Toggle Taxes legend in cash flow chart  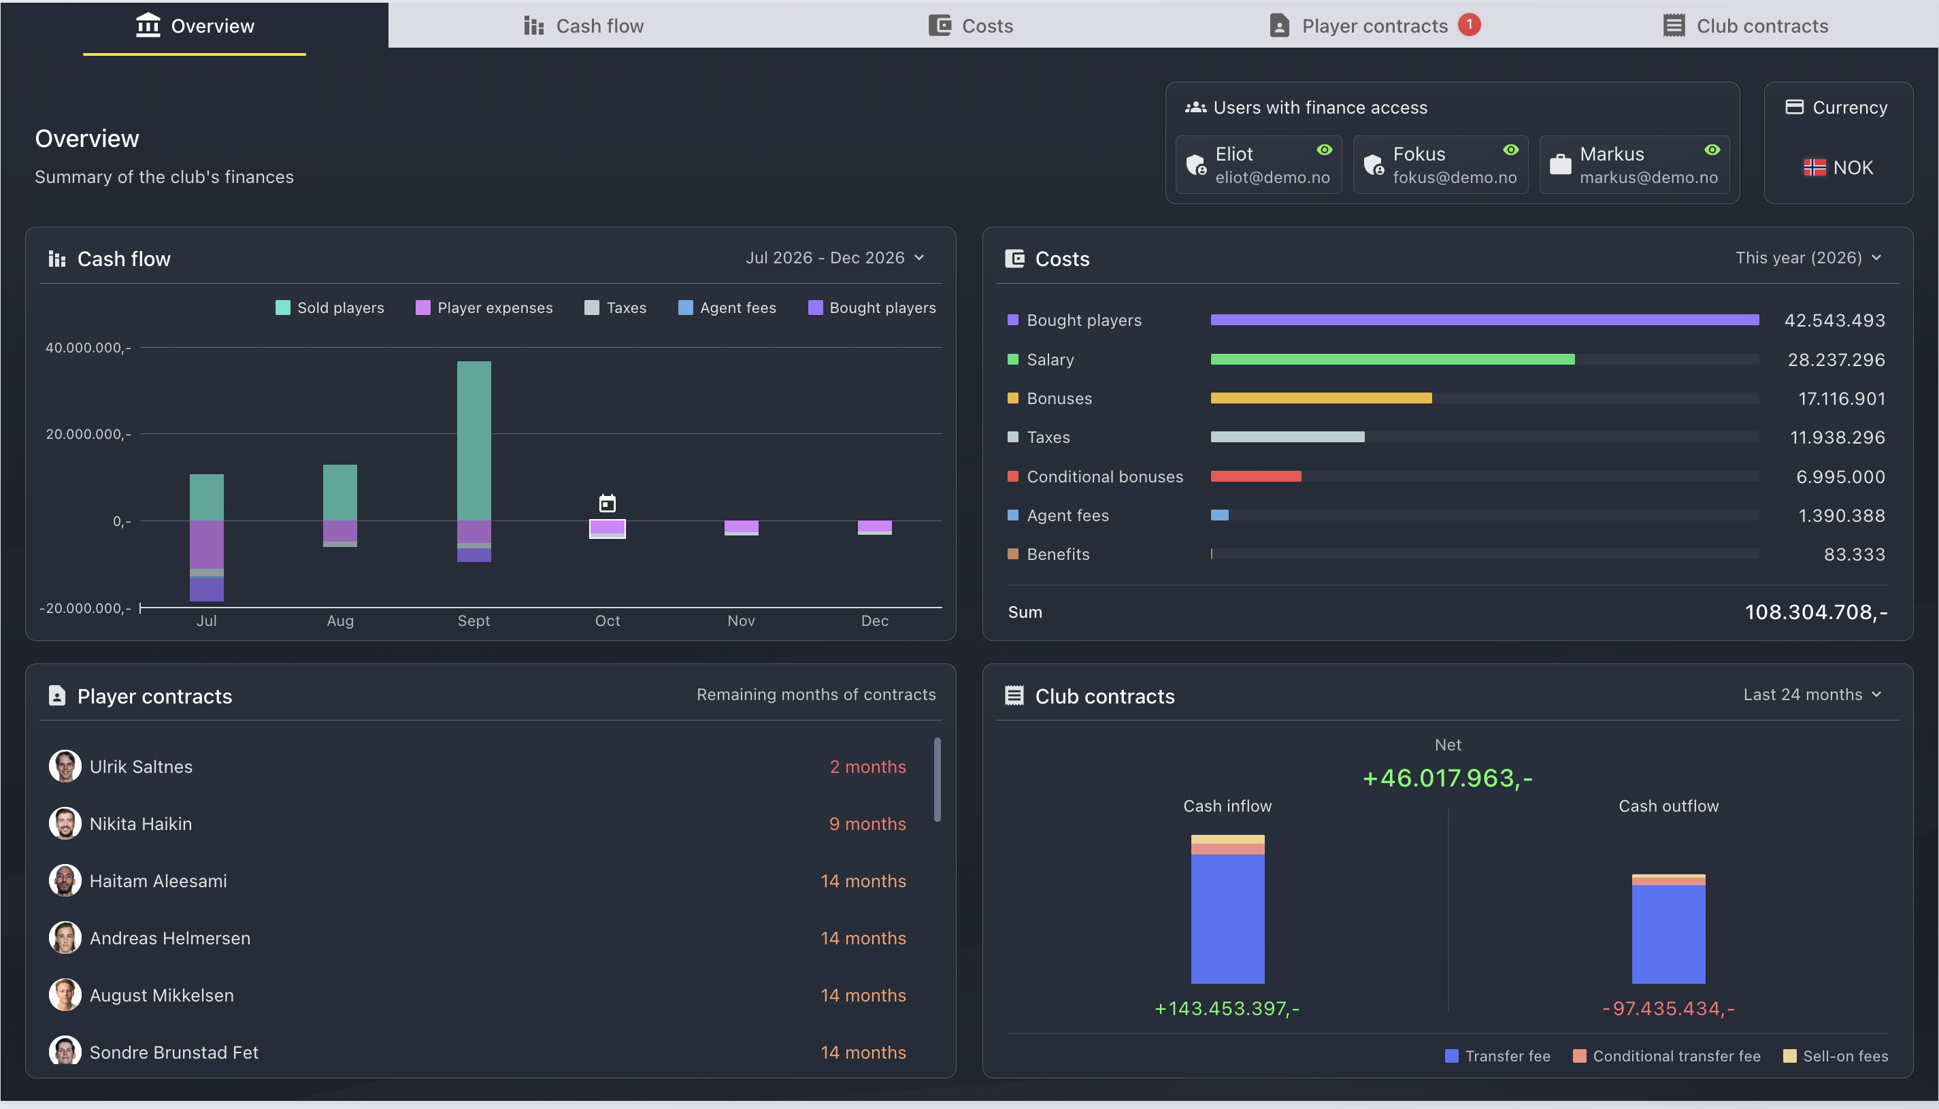615,308
